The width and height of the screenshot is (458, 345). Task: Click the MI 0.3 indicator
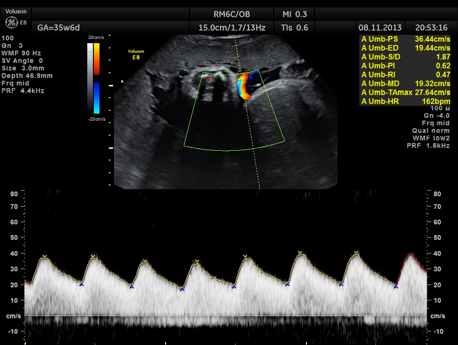point(295,14)
